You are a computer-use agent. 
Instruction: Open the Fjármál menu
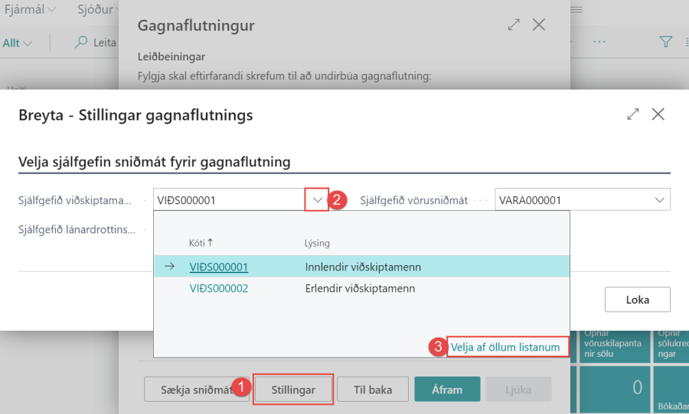tap(31, 10)
